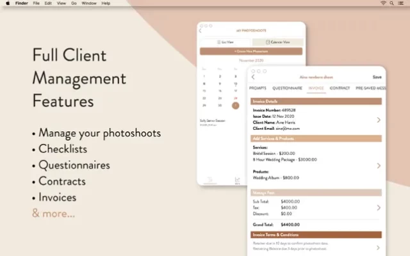Open the Finder Window menu

point(89,3)
